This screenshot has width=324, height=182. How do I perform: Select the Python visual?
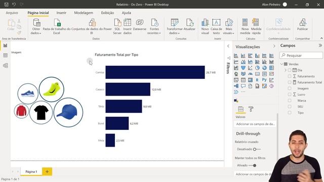[x=264, y=80]
